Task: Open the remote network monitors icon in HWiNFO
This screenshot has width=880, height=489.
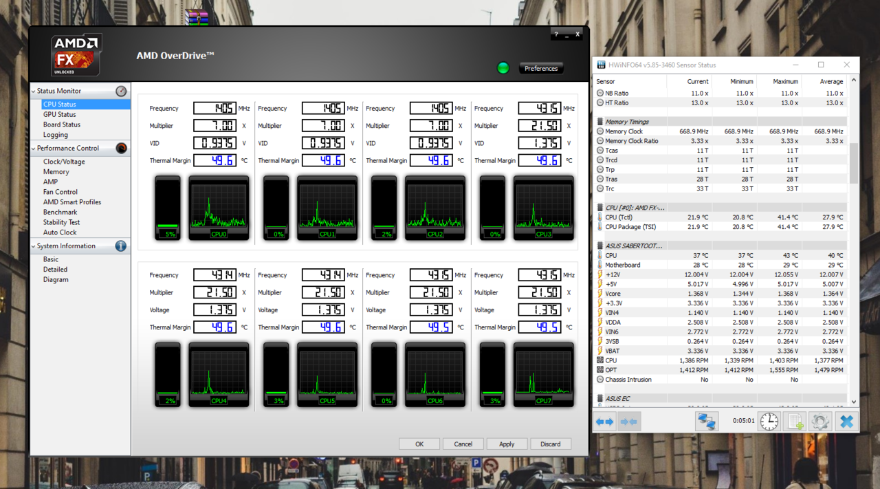Action: [x=706, y=421]
